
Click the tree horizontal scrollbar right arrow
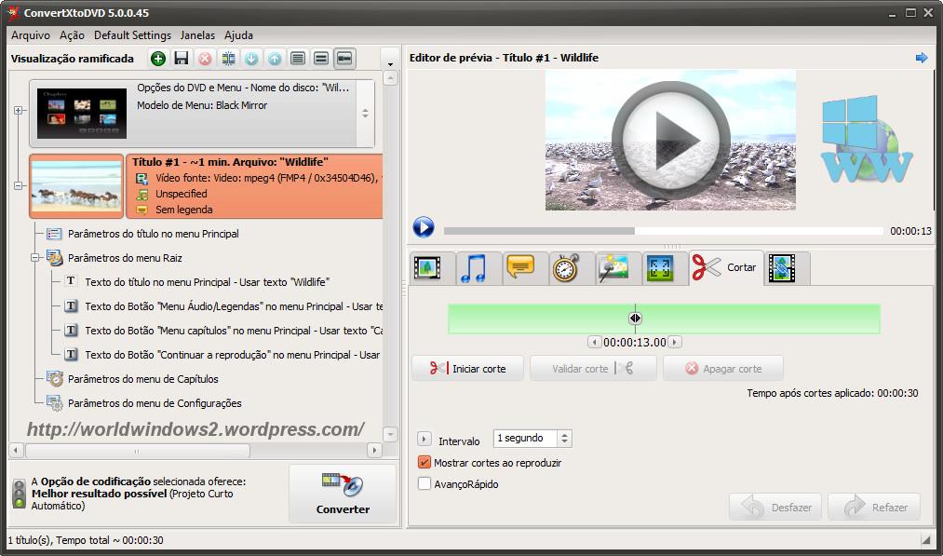[374, 450]
